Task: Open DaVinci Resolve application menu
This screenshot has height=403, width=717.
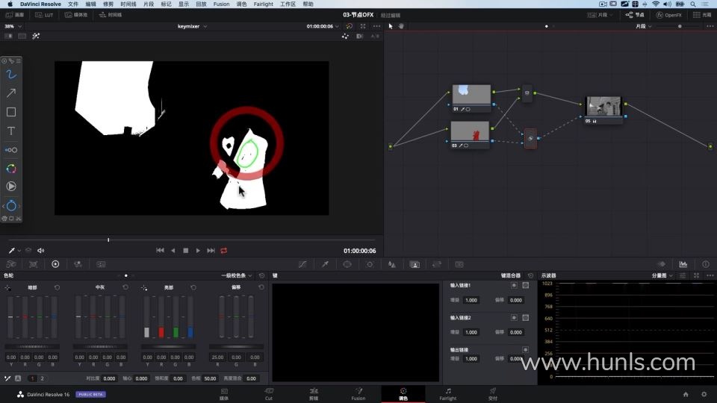Action: pos(40,4)
